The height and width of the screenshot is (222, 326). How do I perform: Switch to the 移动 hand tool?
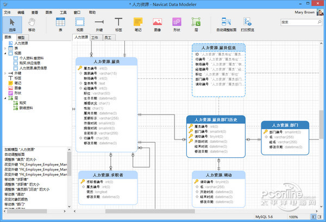32,25
